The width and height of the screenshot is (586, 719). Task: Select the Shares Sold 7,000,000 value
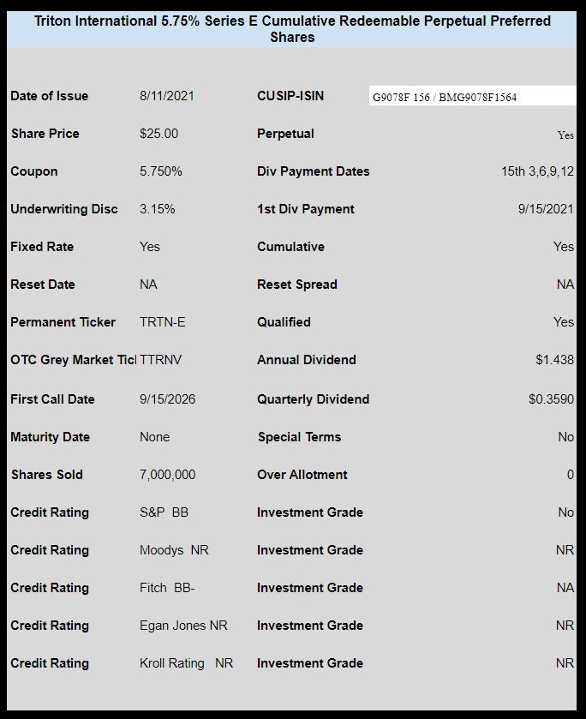[167, 475]
